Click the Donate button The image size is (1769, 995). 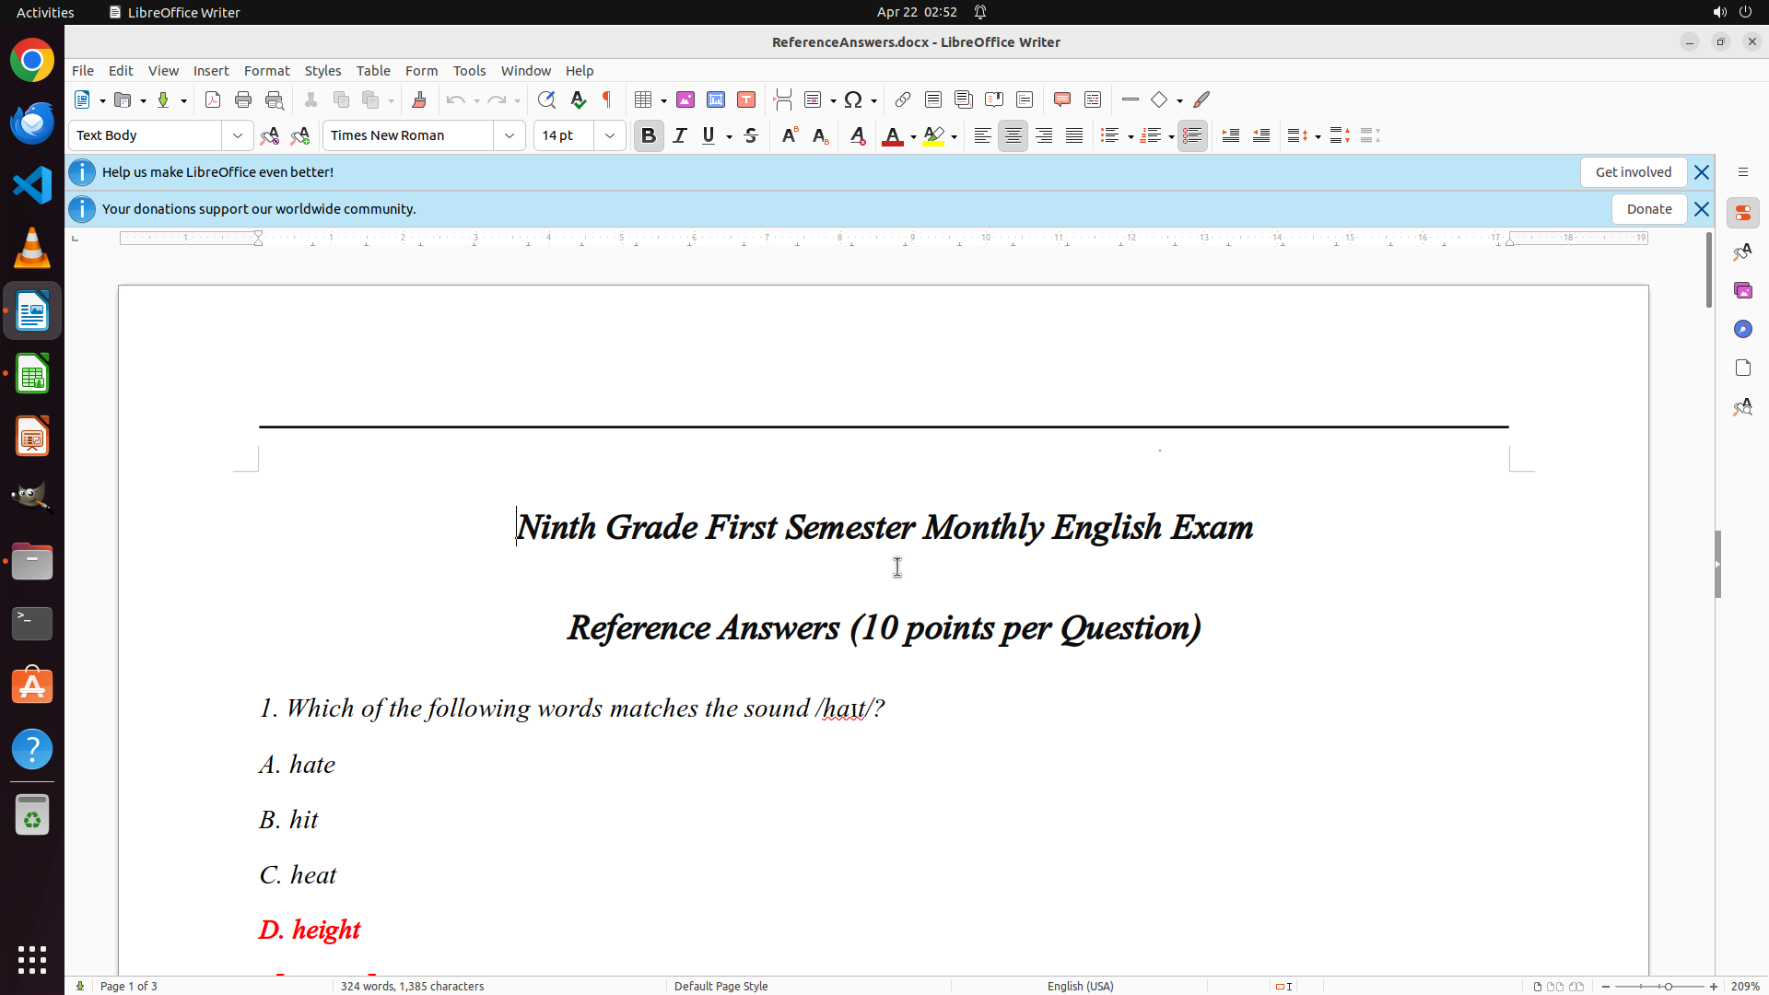[x=1648, y=209]
